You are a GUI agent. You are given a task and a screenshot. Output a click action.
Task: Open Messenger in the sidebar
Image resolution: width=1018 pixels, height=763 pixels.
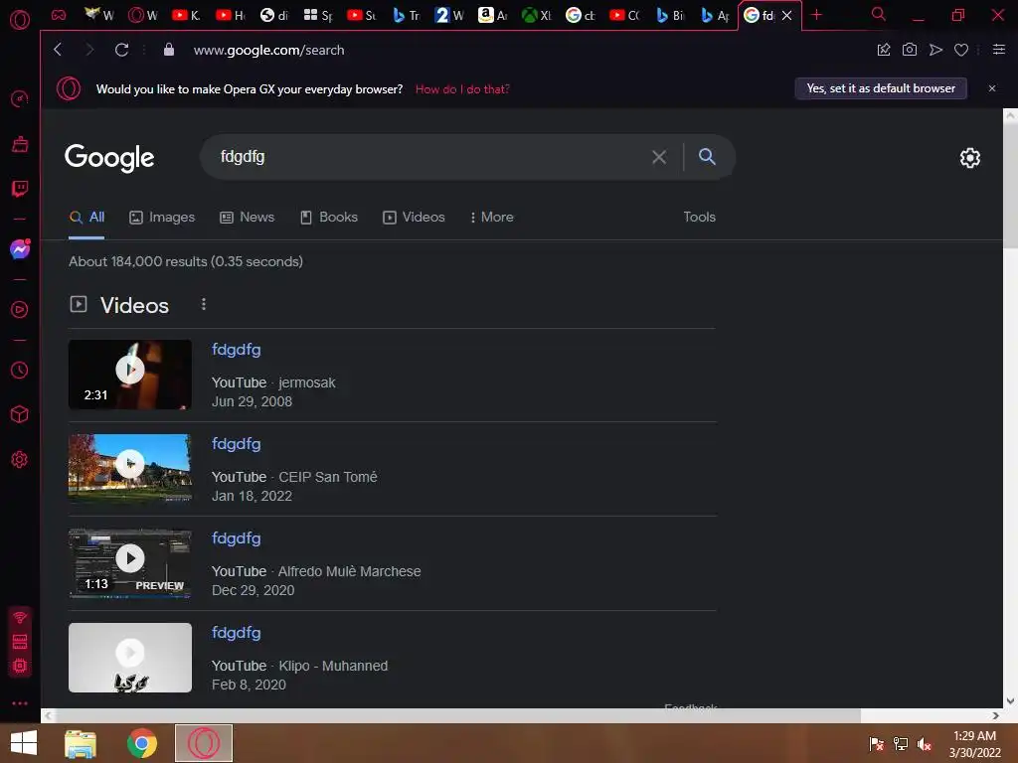pyautogui.click(x=20, y=249)
